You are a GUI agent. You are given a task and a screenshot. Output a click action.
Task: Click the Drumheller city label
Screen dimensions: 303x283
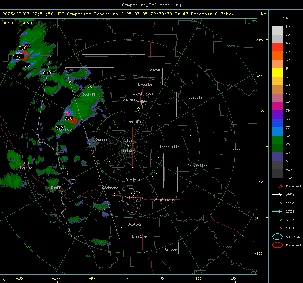point(197,166)
